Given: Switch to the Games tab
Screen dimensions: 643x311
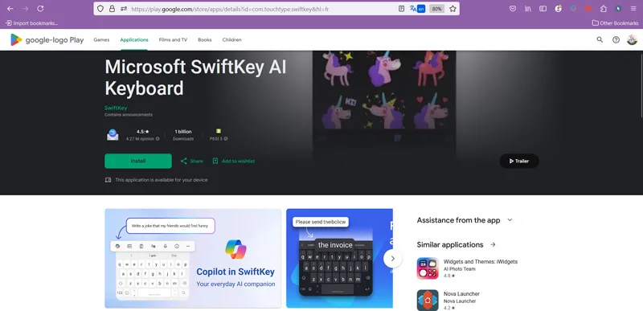Looking at the screenshot, I should 101,39.
